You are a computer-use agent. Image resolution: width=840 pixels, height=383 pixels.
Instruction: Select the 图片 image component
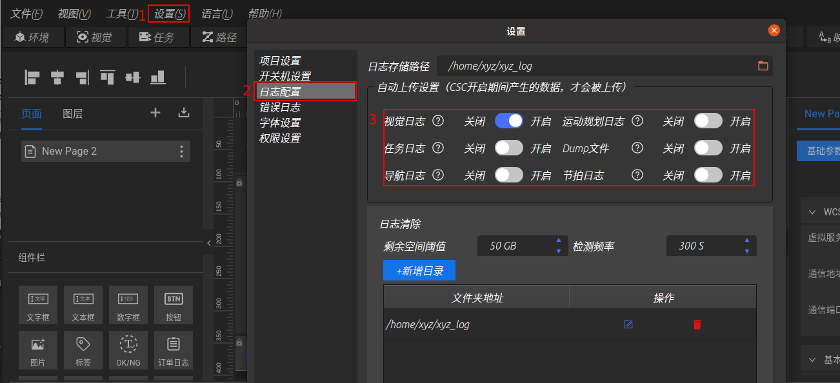38,350
